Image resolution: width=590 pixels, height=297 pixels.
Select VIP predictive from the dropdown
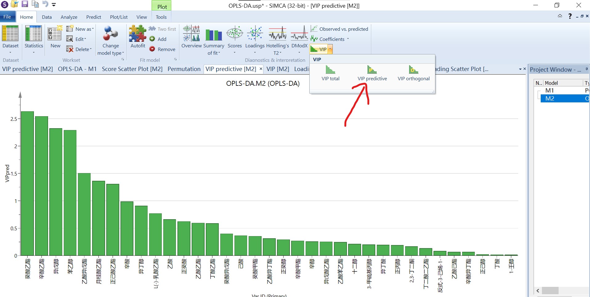pyautogui.click(x=372, y=73)
